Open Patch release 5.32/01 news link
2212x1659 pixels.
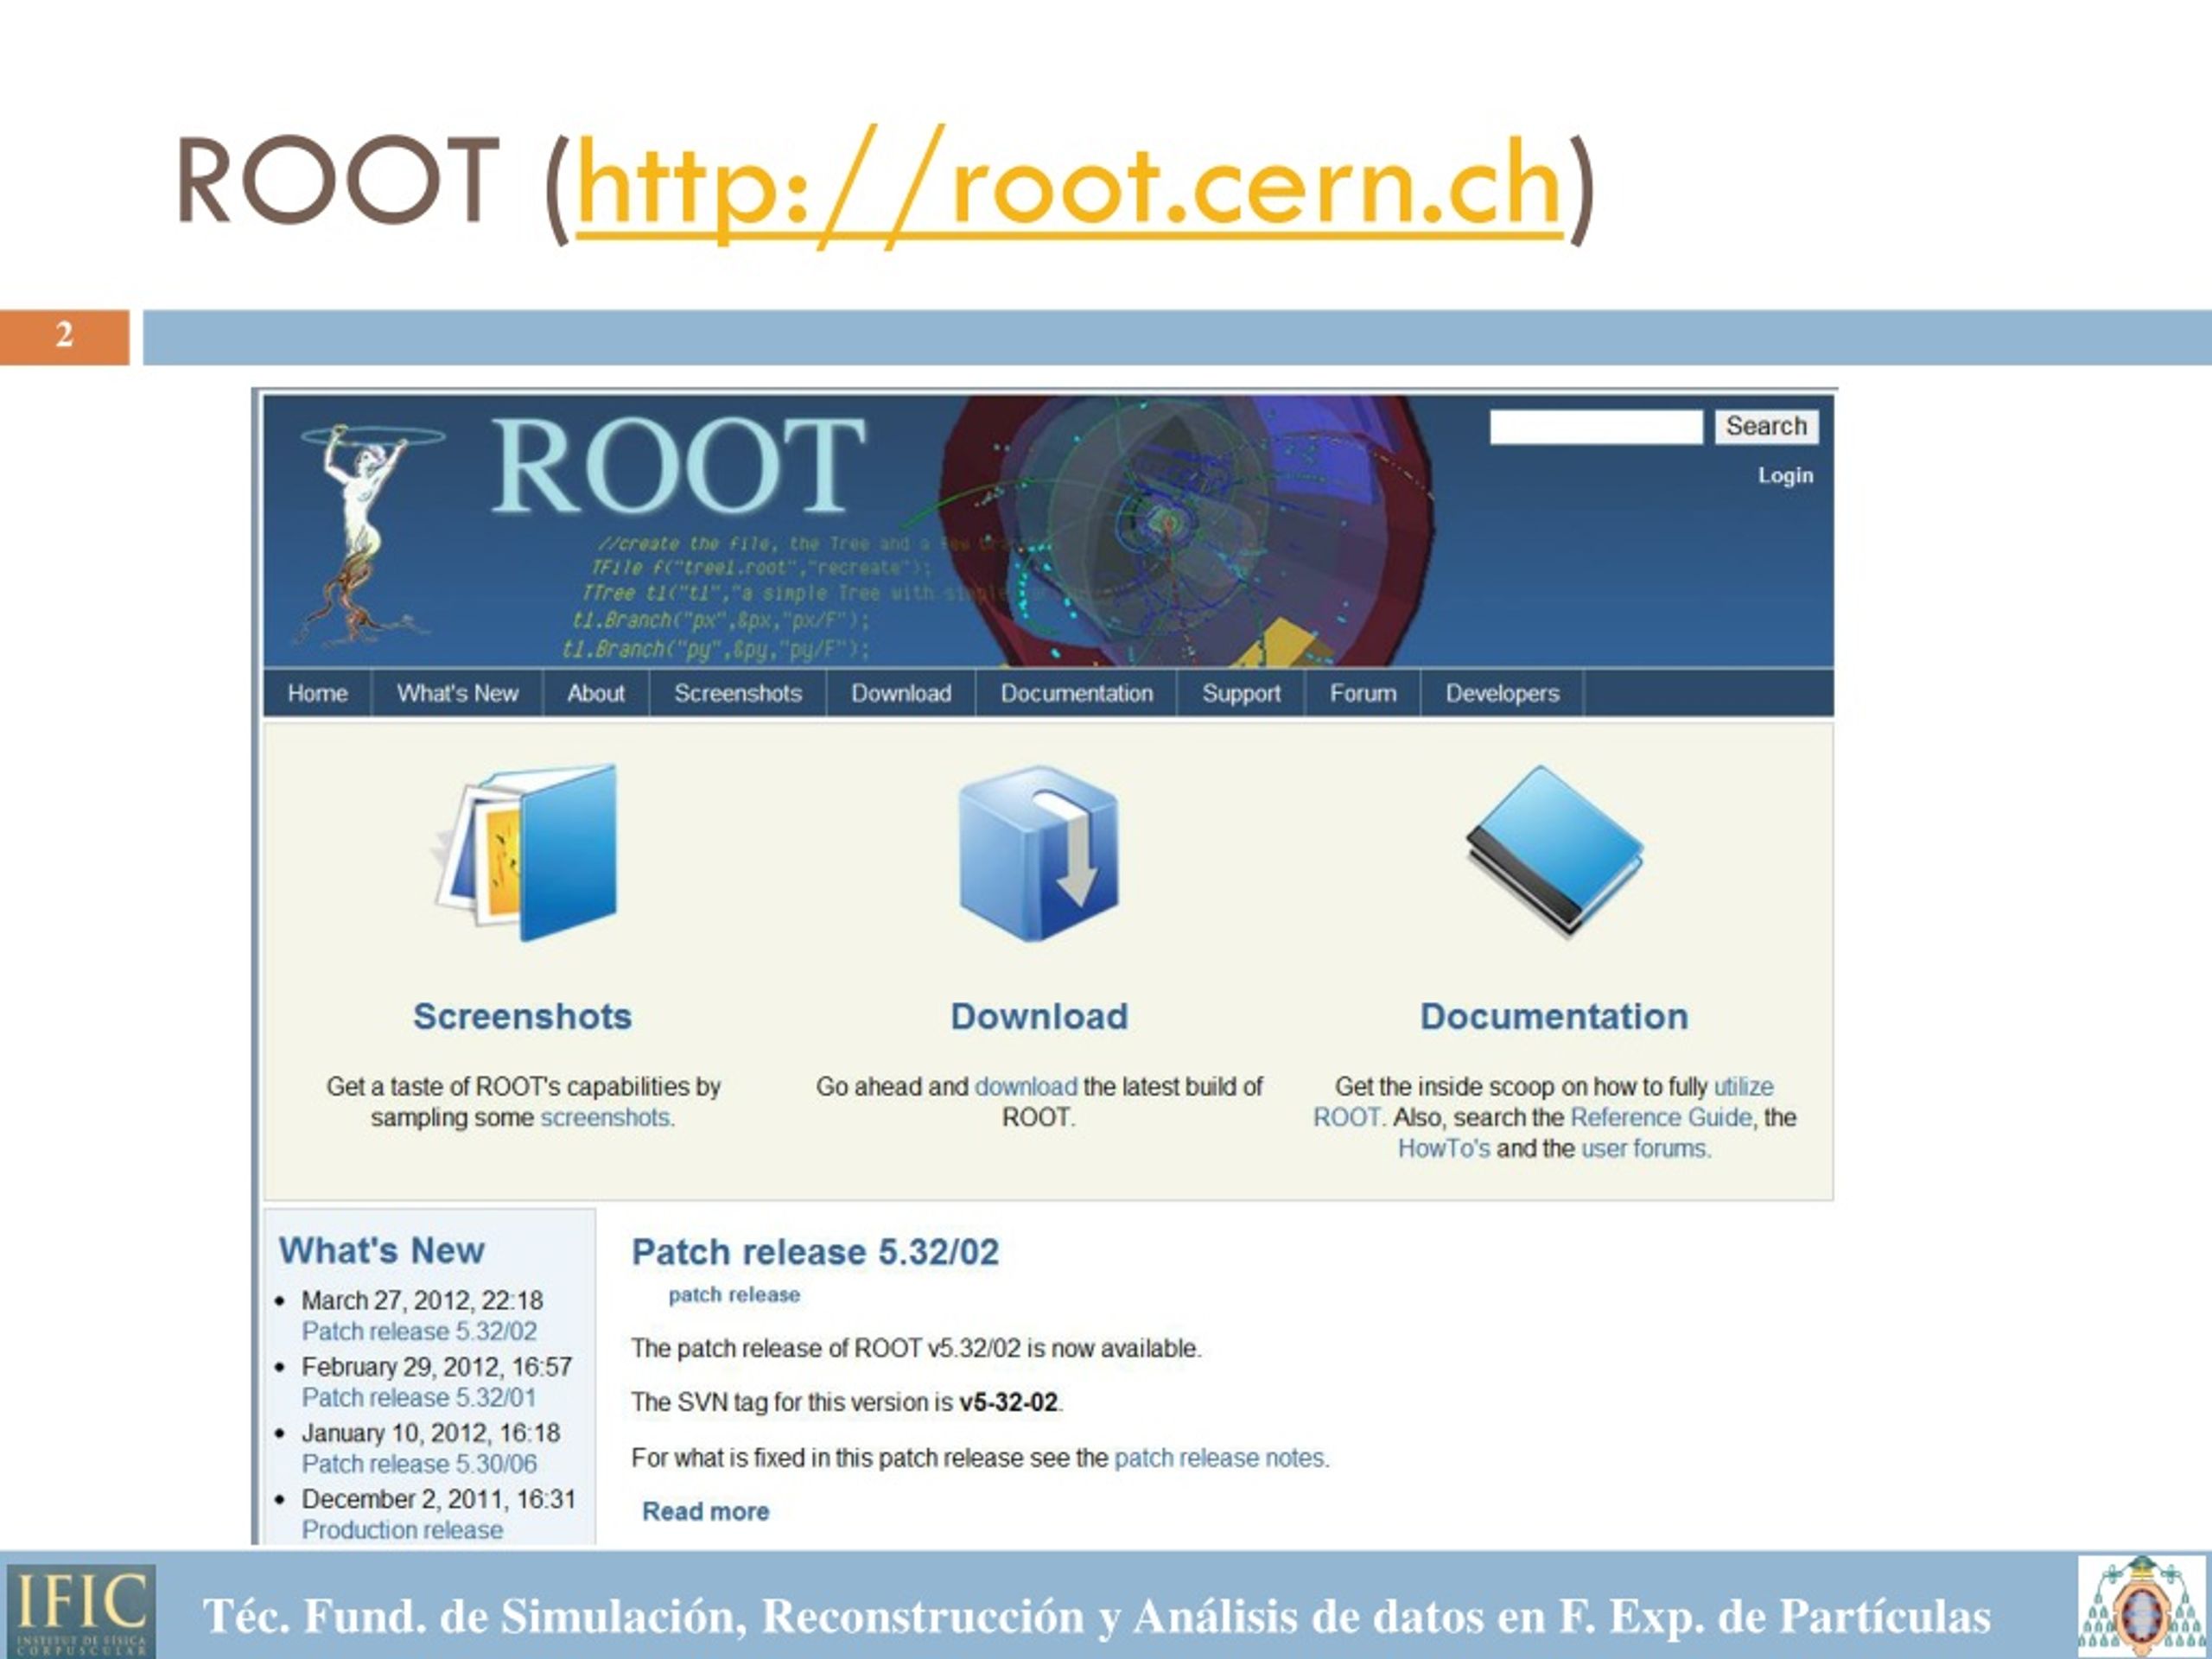coord(418,1397)
